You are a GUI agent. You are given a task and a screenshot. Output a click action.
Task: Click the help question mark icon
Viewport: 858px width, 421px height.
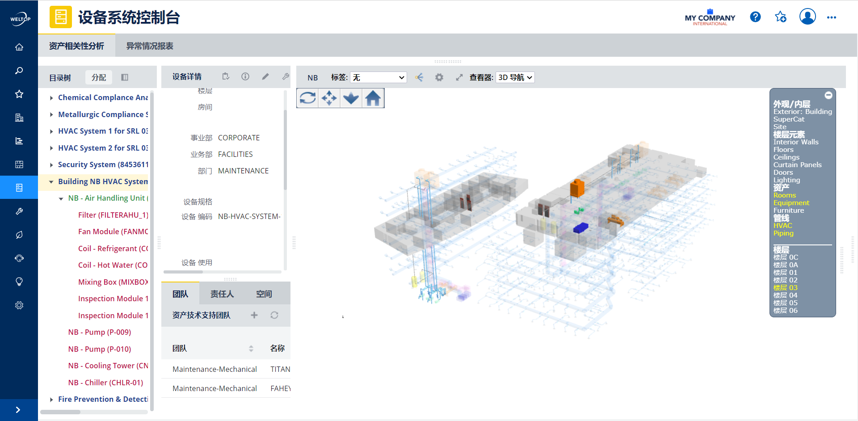pos(755,17)
